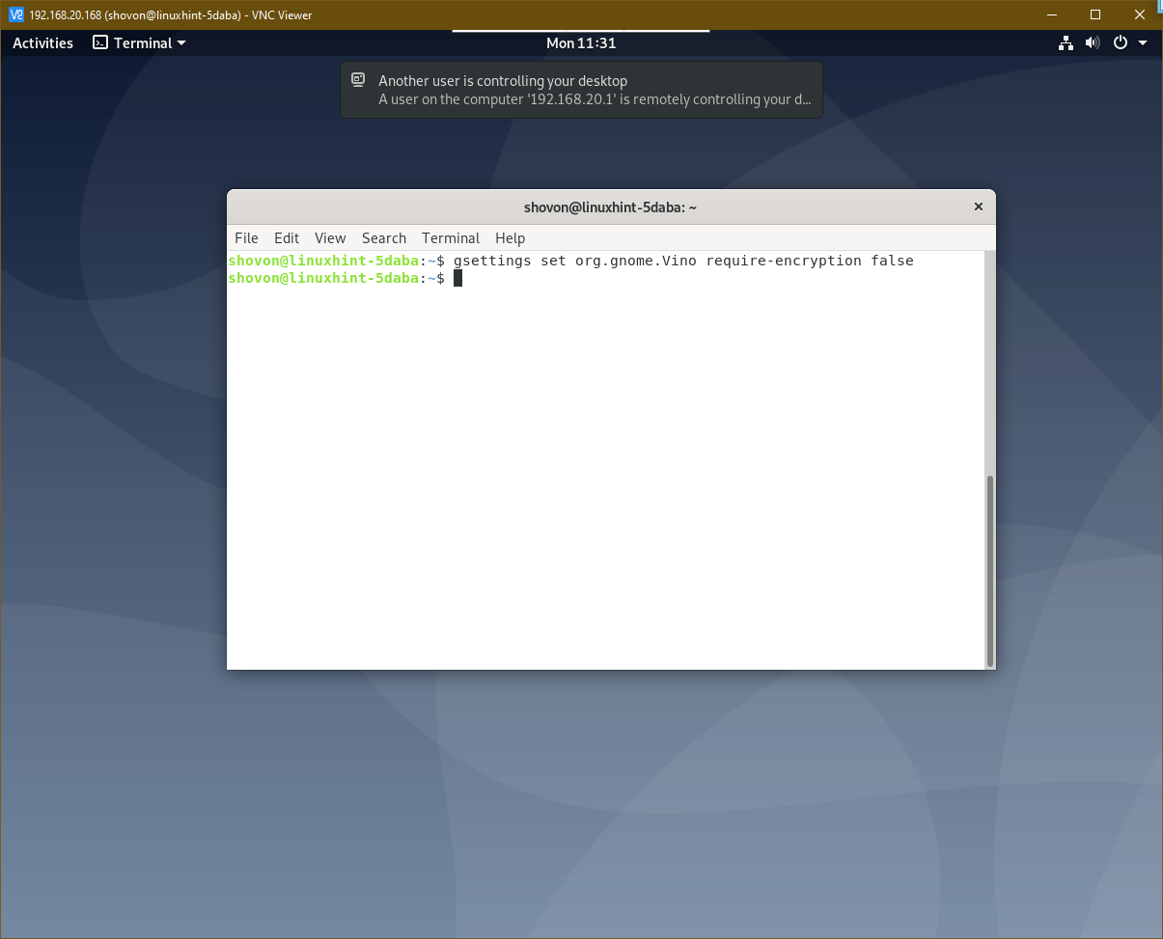Click the VNC Viewer toolbar handle at top center
The image size is (1163, 939).
(581, 31)
